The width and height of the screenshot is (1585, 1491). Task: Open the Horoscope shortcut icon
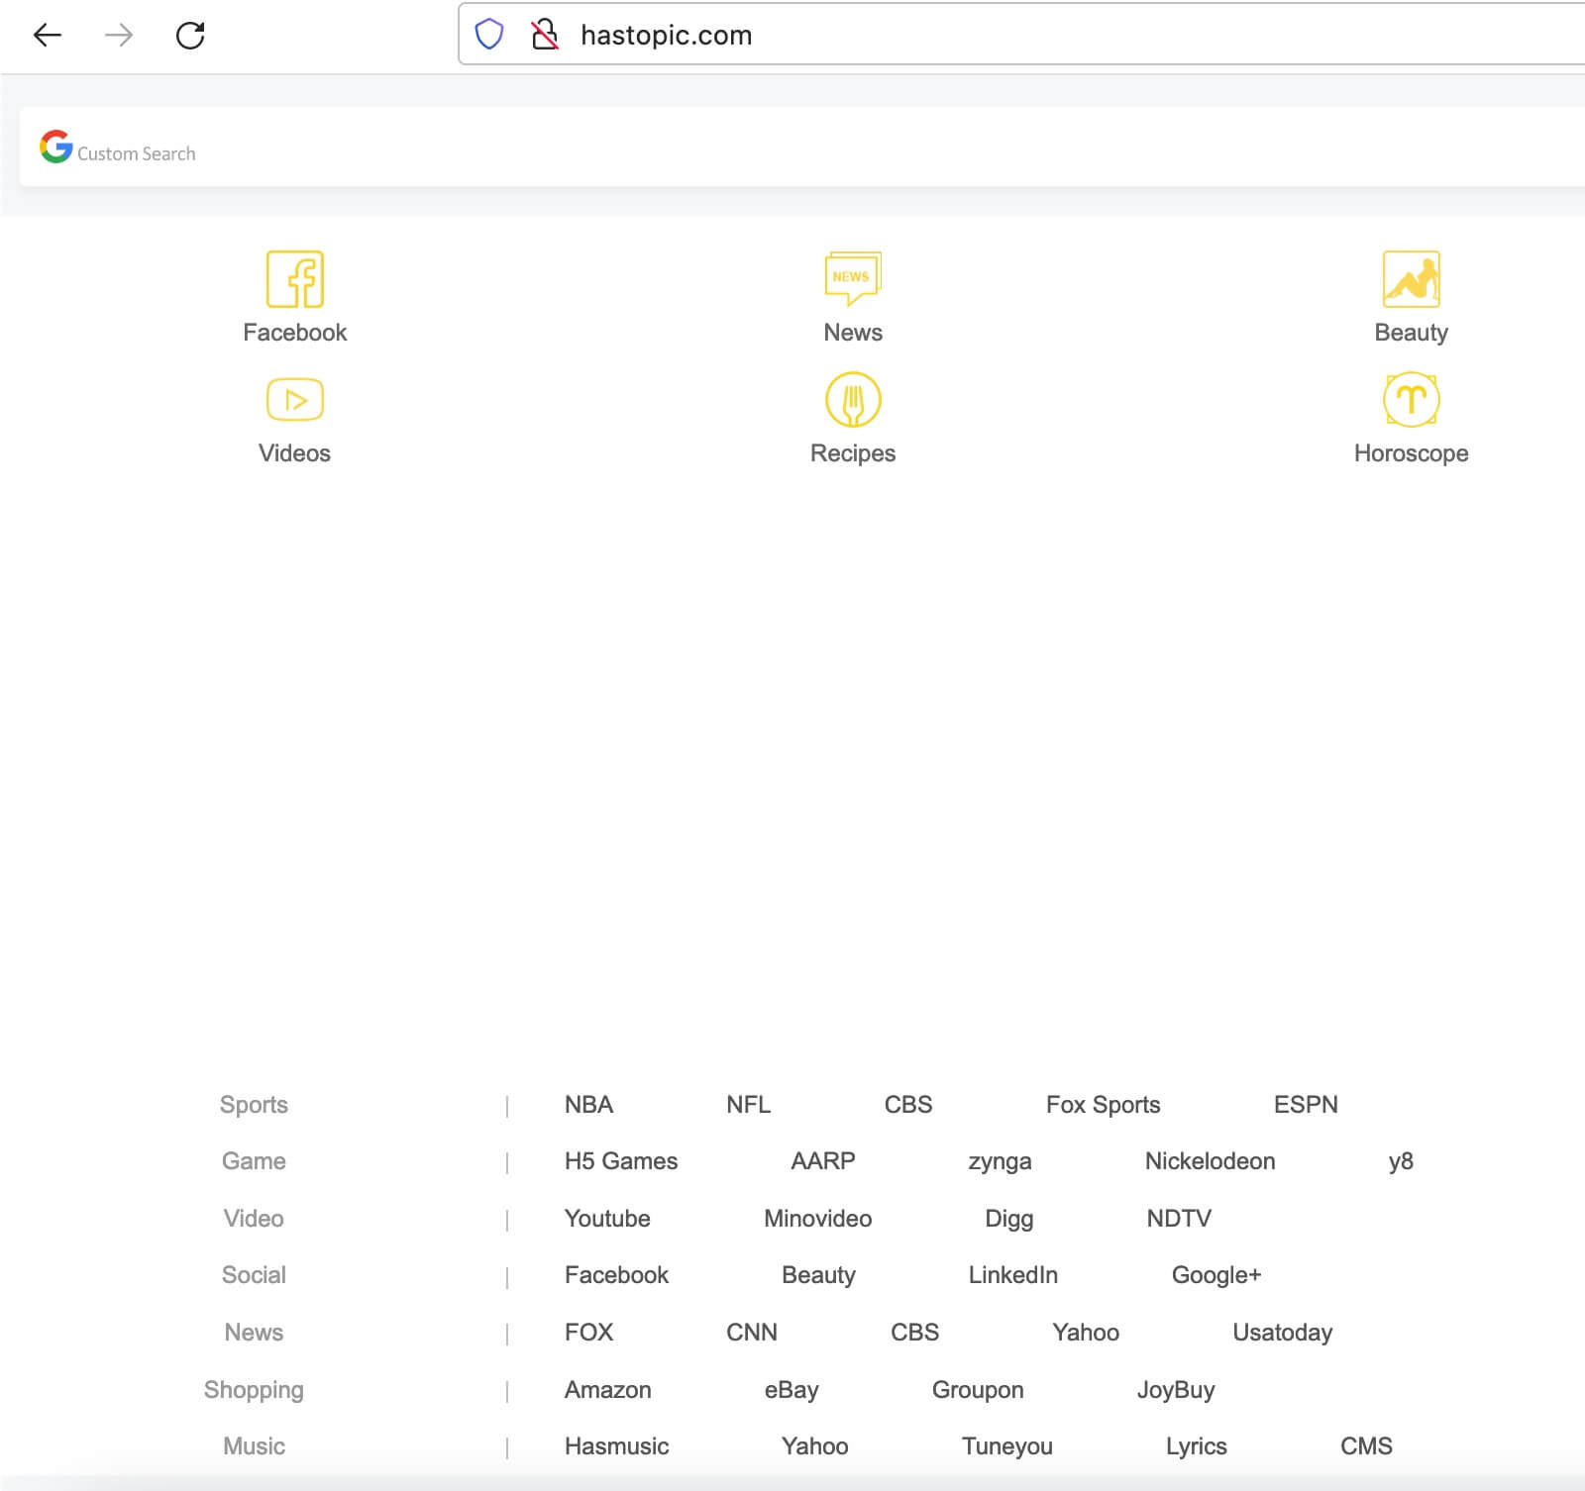click(1413, 400)
